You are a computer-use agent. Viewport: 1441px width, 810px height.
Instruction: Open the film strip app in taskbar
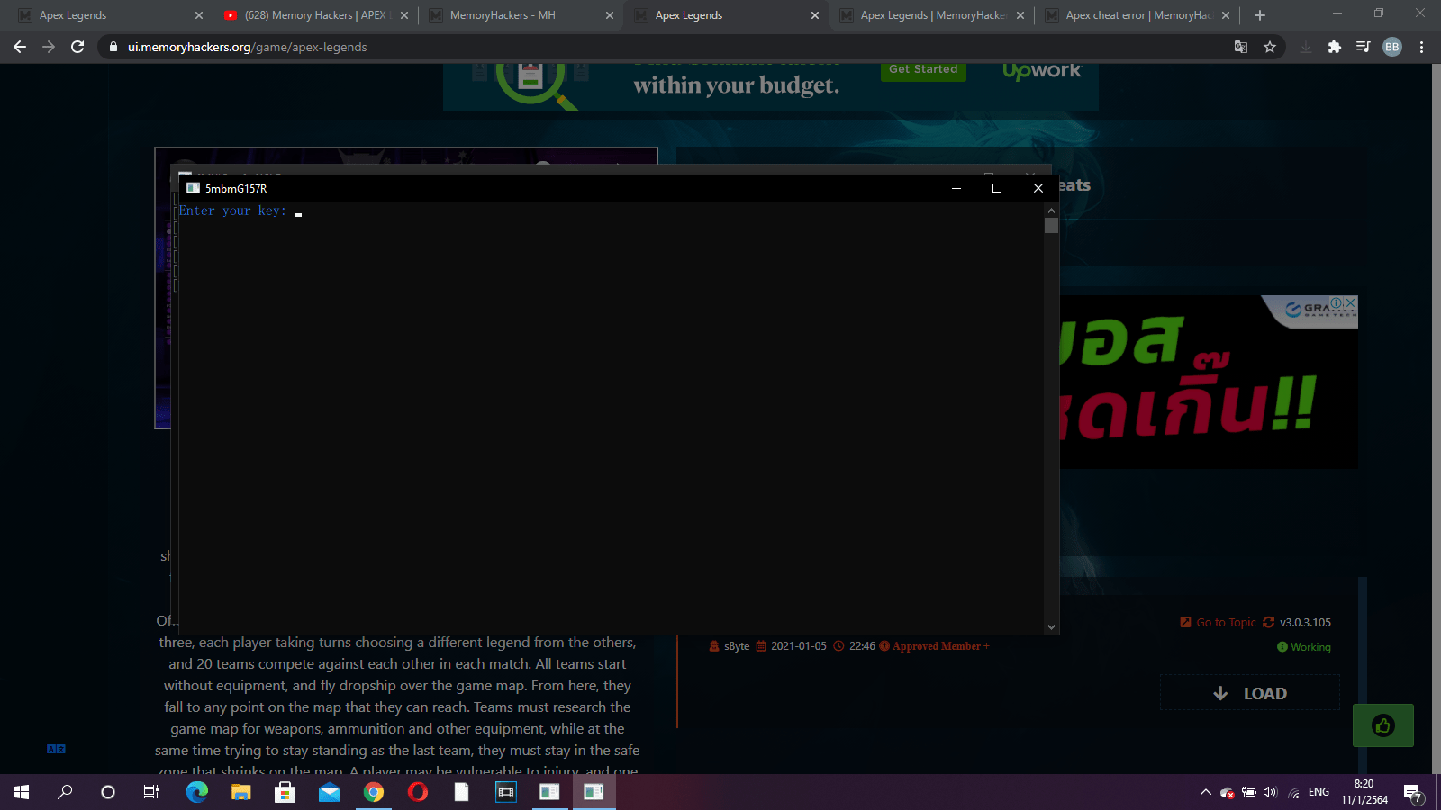click(505, 792)
